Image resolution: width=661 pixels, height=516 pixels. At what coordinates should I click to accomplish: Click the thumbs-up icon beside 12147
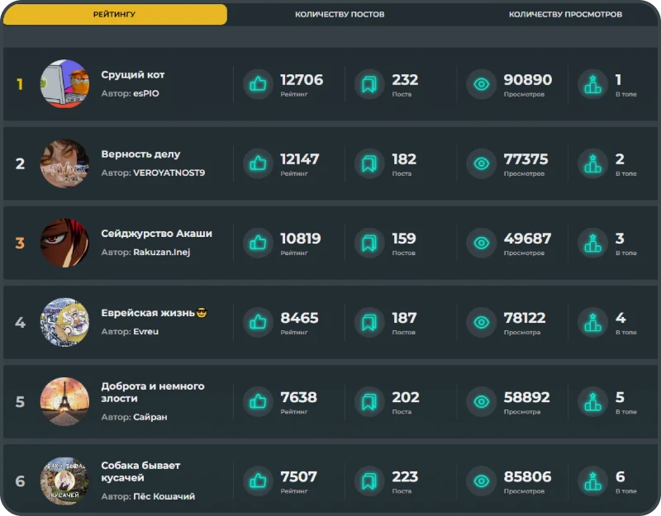click(258, 163)
